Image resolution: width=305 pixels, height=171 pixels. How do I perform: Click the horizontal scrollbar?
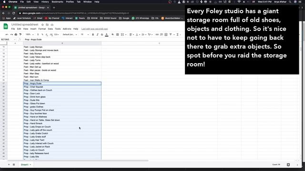pos(78,161)
